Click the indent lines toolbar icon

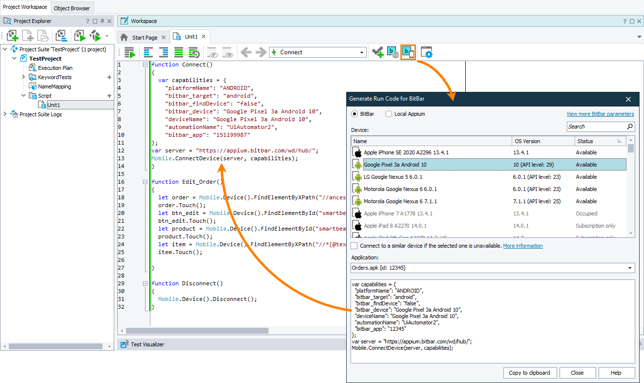[x=164, y=52]
